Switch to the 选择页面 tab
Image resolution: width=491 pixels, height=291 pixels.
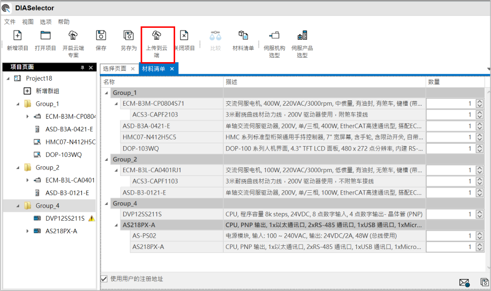point(115,69)
